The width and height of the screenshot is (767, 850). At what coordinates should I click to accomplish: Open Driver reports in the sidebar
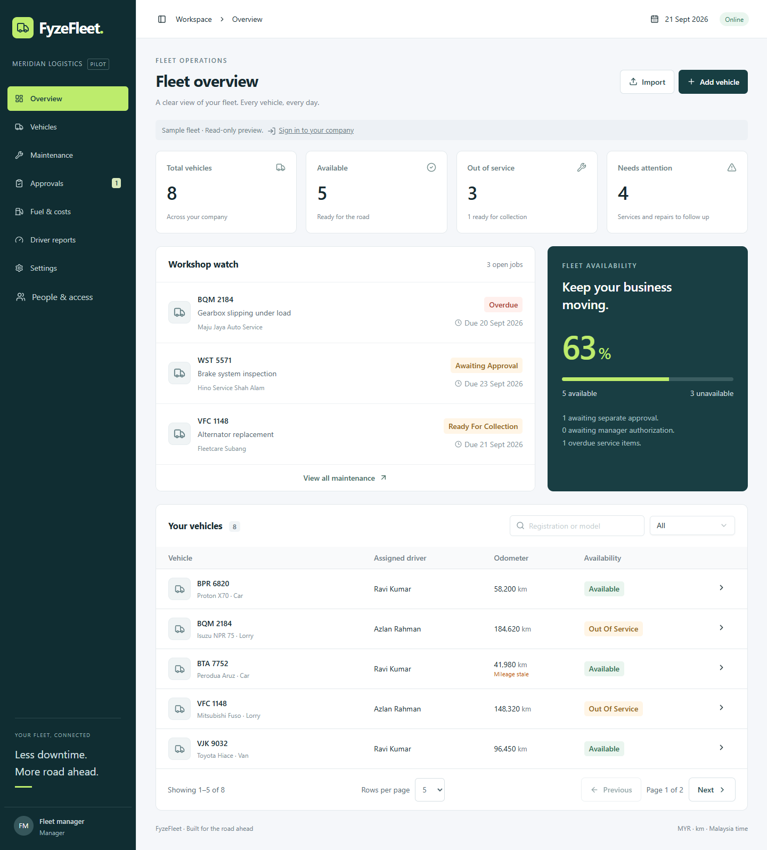[68, 240]
